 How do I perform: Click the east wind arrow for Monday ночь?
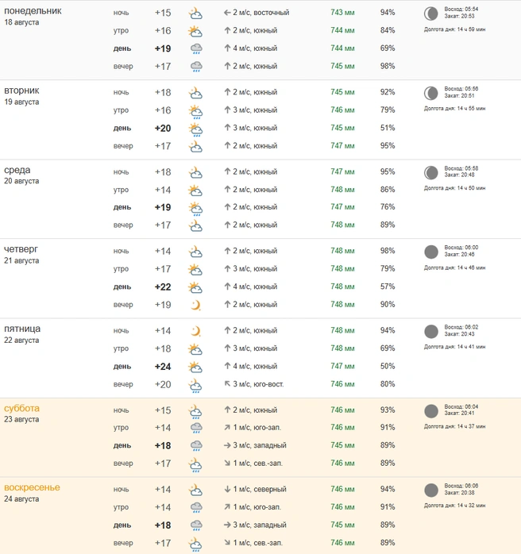tap(227, 13)
